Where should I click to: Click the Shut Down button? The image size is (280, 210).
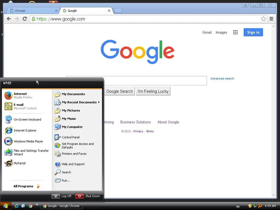coord(87,196)
